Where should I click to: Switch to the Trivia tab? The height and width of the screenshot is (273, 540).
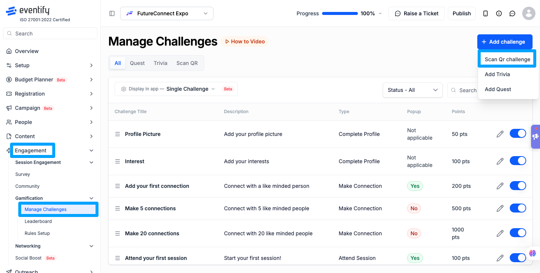(x=160, y=63)
